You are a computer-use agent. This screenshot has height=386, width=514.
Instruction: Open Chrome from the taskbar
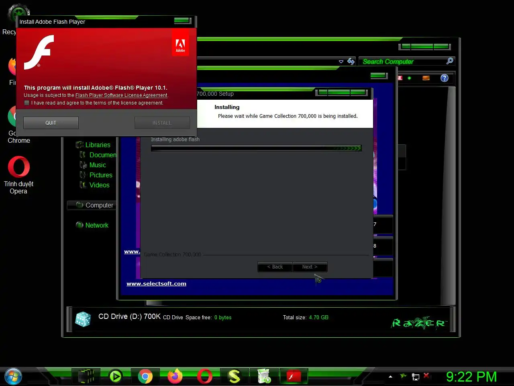[x=145, y=376]
